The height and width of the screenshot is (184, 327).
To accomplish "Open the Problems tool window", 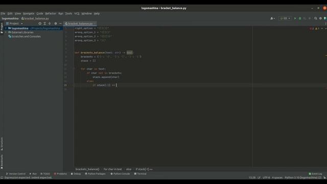I will coord(60,174).
